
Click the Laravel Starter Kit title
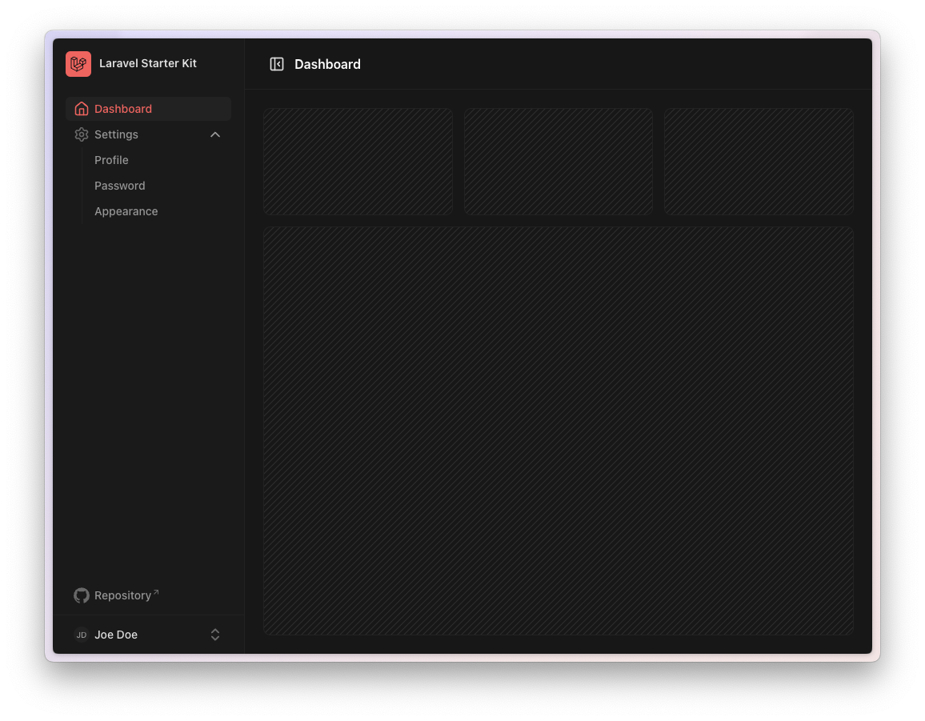pyautogui.click(x=148, y=63)
